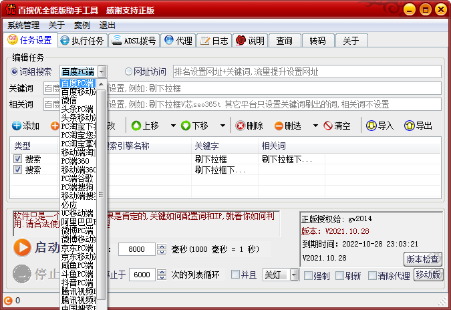451x310 pixels.
Task: Click the 清空 clear-all icon
Action: point(328,126)
